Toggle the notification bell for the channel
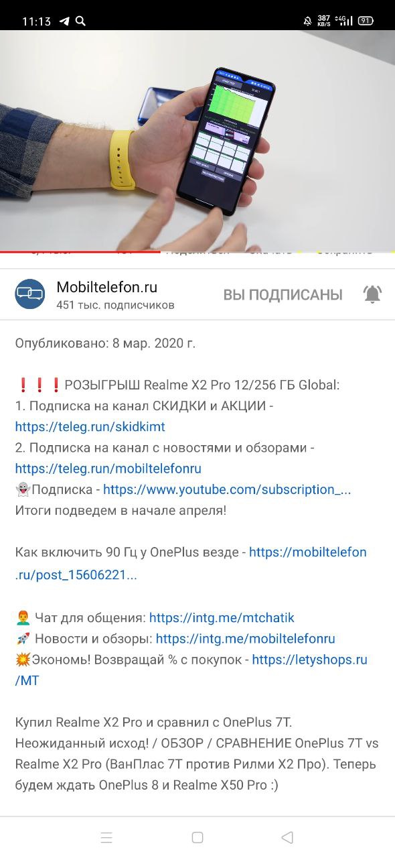The width and height of the screenshot is (395, 858). (372, 294)
